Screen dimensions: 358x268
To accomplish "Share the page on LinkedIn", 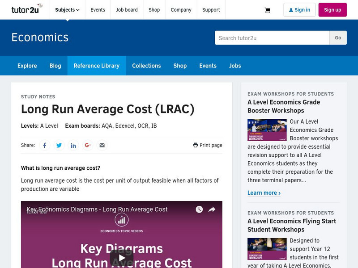I will tap(73, 145).
